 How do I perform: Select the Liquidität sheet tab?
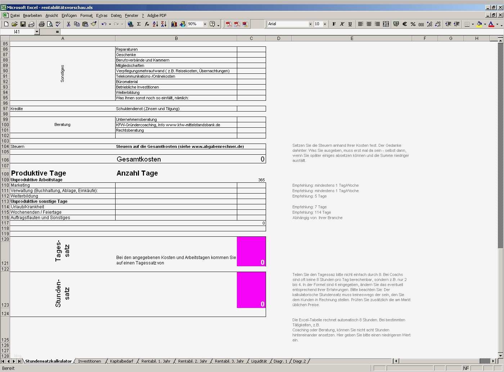coord(259,361)
